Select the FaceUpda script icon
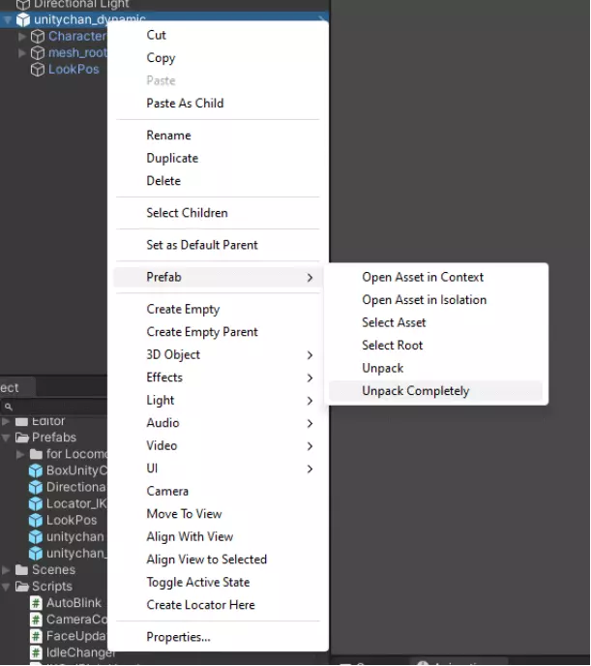This screenshot has height=666, width=591. click(36, 636)
